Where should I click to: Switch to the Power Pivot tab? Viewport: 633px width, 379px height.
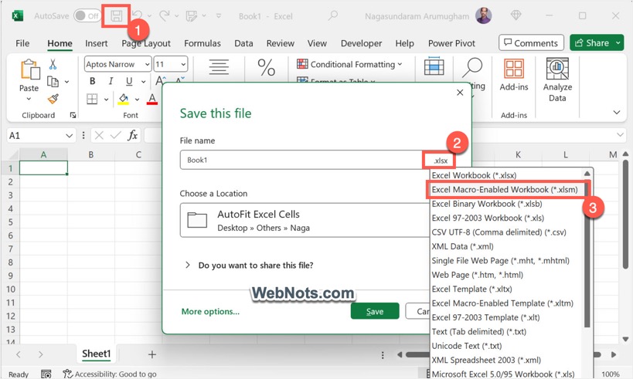click(451, 43)
